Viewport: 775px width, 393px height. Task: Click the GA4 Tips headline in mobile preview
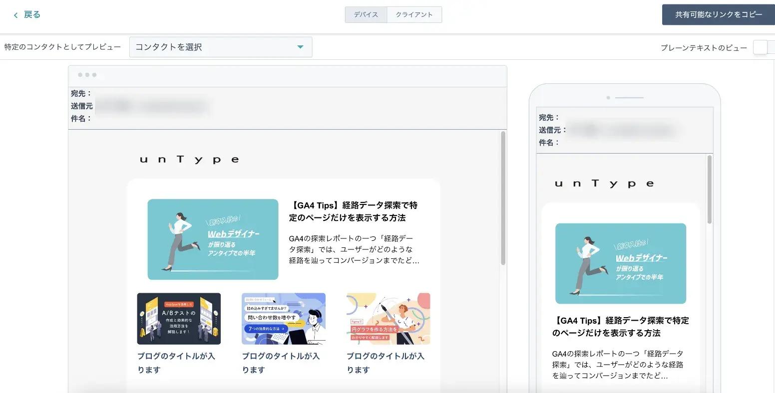tap(621, 327)
